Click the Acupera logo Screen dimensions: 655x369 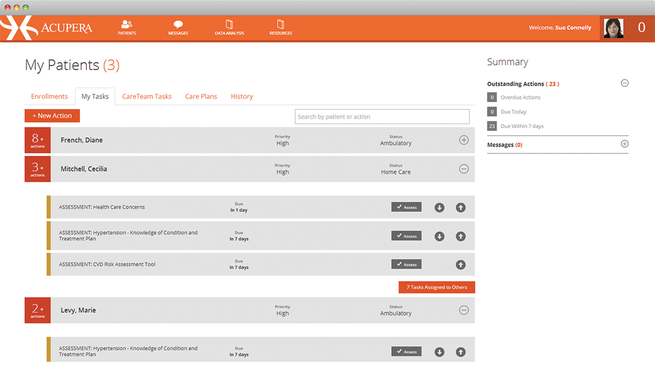(x=46, y=28)
